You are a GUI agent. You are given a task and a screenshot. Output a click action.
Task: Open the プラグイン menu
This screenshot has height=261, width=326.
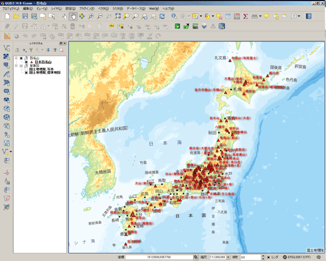[x=87, y=9]
